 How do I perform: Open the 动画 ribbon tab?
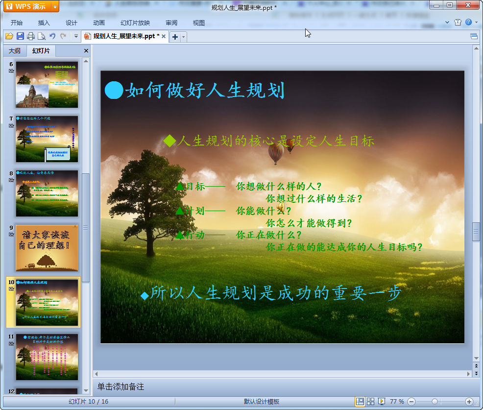(x=99, y=23)
